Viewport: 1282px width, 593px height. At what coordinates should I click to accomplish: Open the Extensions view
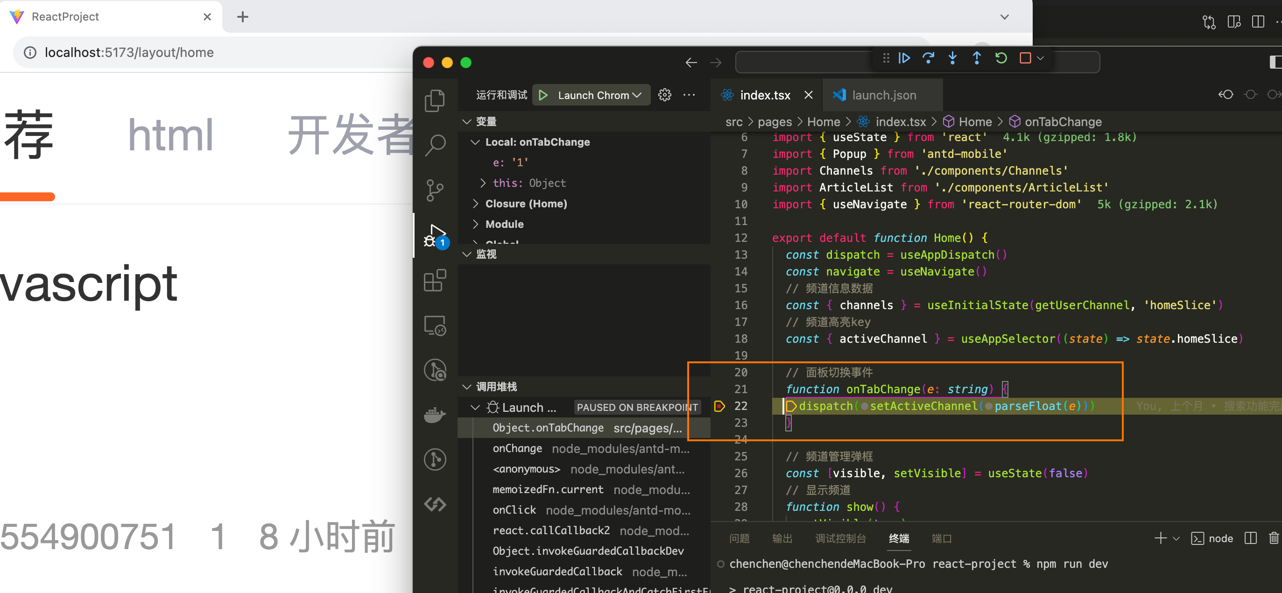tap(435, 280)
